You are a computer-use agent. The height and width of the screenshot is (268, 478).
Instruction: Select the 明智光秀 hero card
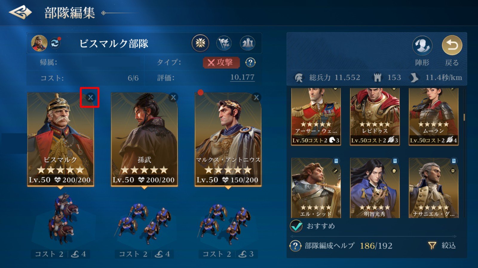pos(375,188)
